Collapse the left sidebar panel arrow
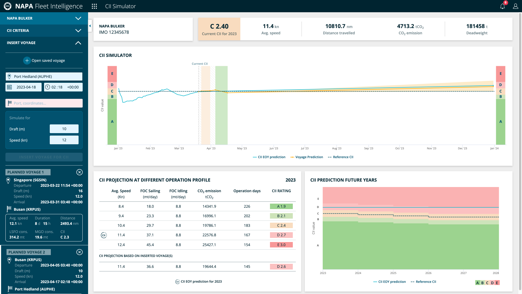This screenshot has width=522, height=294. tap(90, 26)
